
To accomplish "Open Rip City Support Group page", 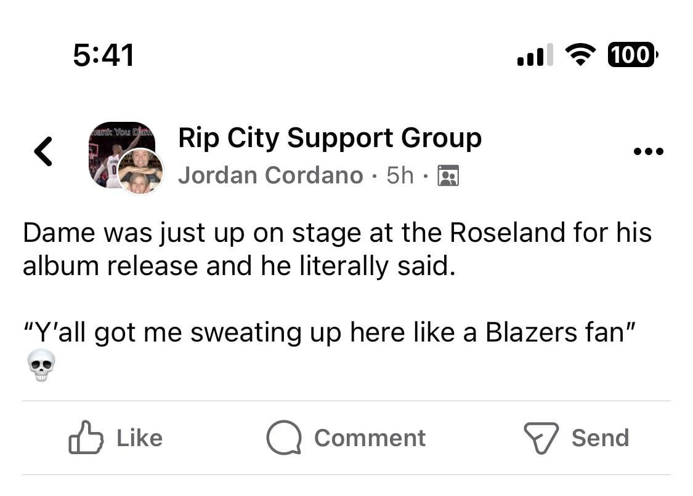I will (x=330, y=137).
